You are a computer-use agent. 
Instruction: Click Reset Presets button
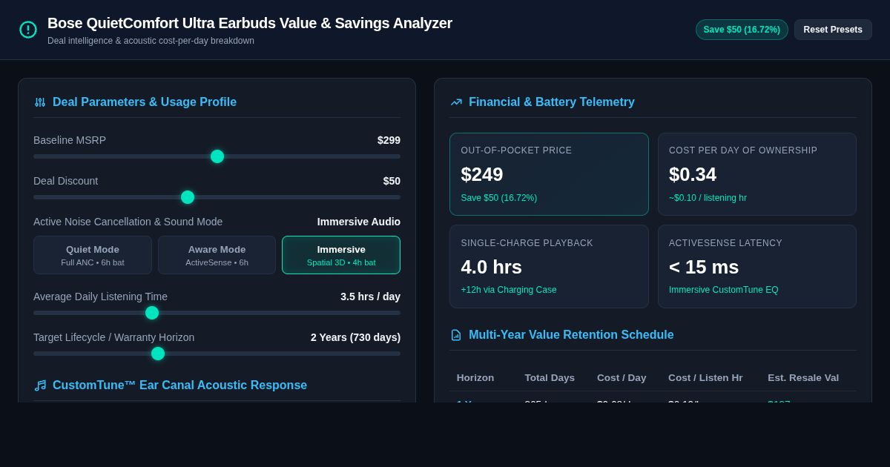[x=833, y=30]
